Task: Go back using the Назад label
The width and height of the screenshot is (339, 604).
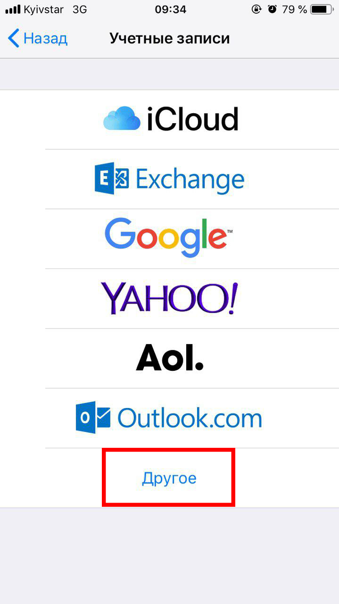Action: (x=45, y=38)
